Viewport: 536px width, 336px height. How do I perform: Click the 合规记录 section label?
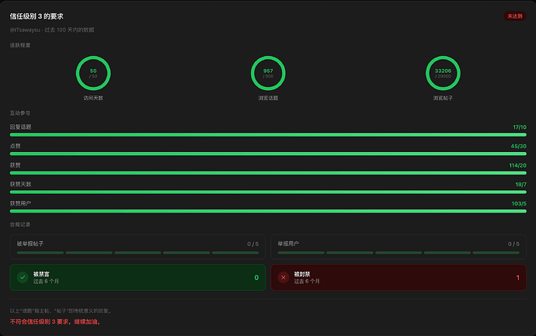(x=20, y=224)
